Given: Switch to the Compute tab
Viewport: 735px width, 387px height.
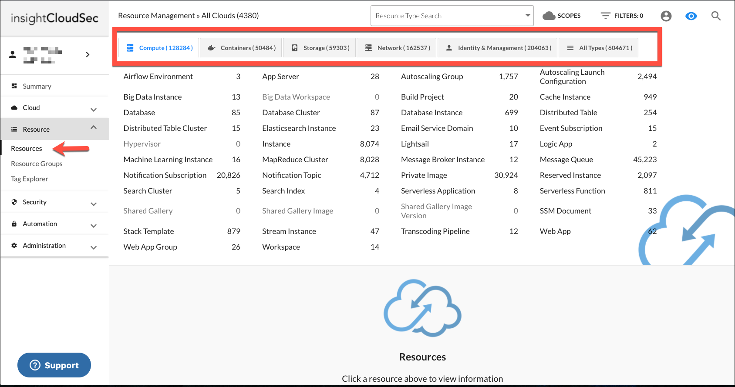Looking at the screenshot, I should tap(159, 48).
